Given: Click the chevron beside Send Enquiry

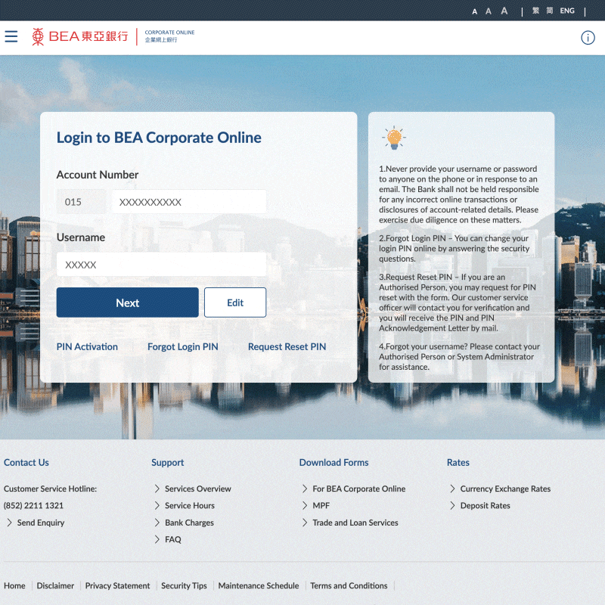Looking at the screenshot, I should point(9,523).
